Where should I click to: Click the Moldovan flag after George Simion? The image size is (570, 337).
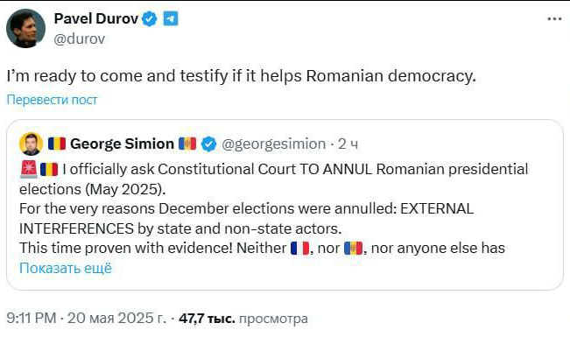pos(187,144)
